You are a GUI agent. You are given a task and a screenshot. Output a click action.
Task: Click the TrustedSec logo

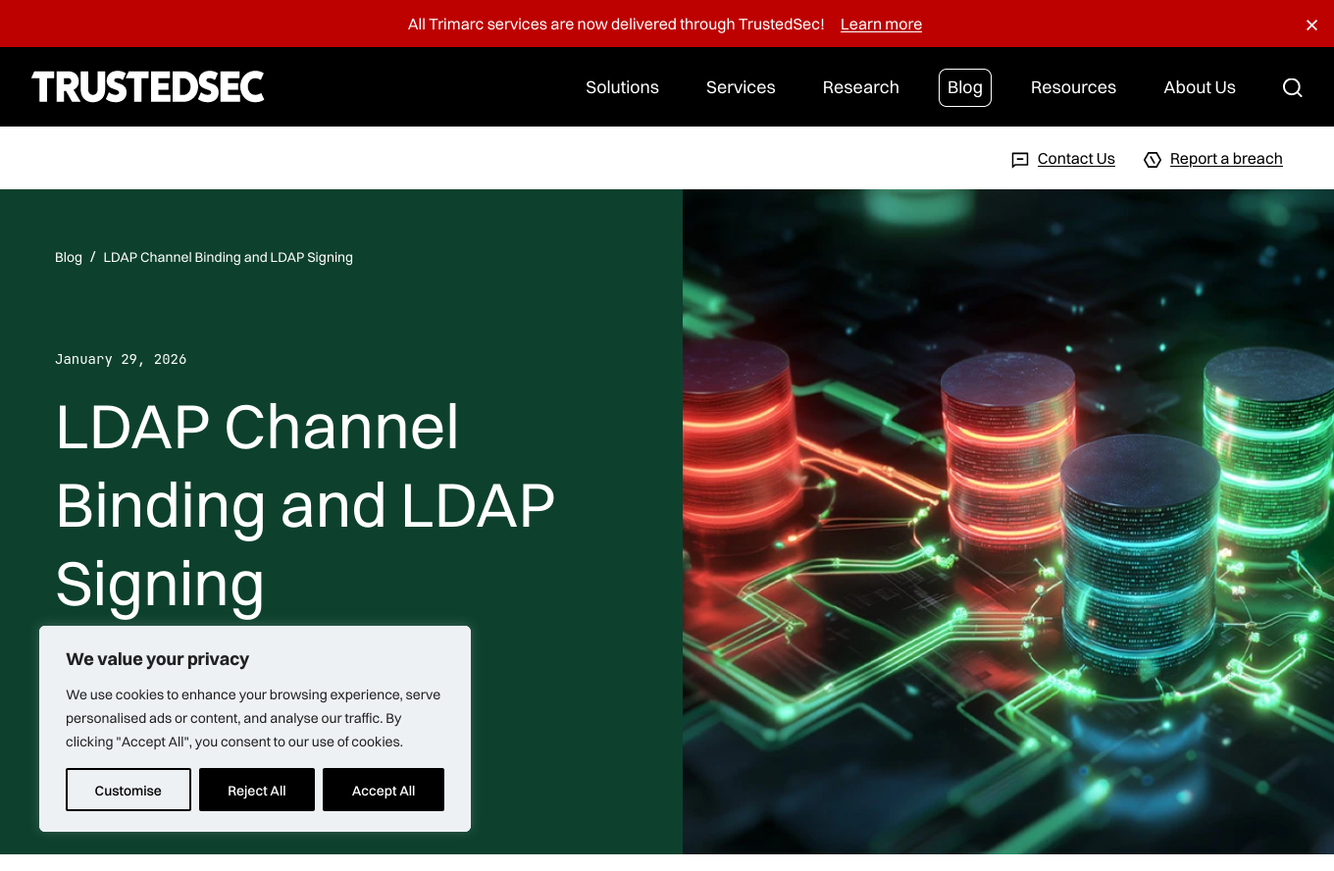tap(148, 87)
